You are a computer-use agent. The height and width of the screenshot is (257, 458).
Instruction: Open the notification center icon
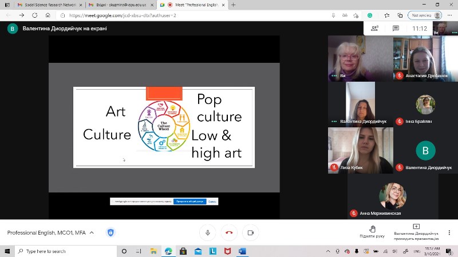click(449, 251)
